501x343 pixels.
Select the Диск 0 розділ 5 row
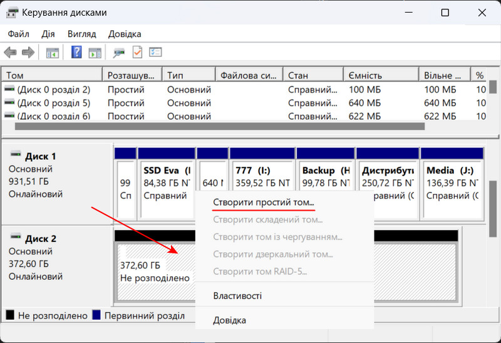[53, 103]
